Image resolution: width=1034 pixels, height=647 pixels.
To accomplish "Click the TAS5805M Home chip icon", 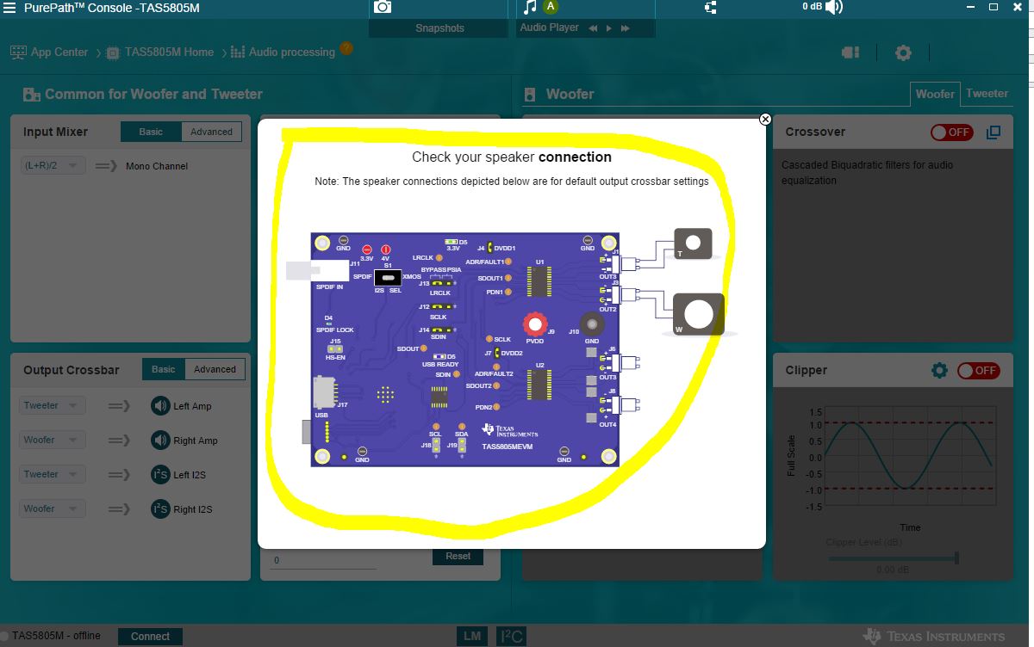I will point(112,52).
